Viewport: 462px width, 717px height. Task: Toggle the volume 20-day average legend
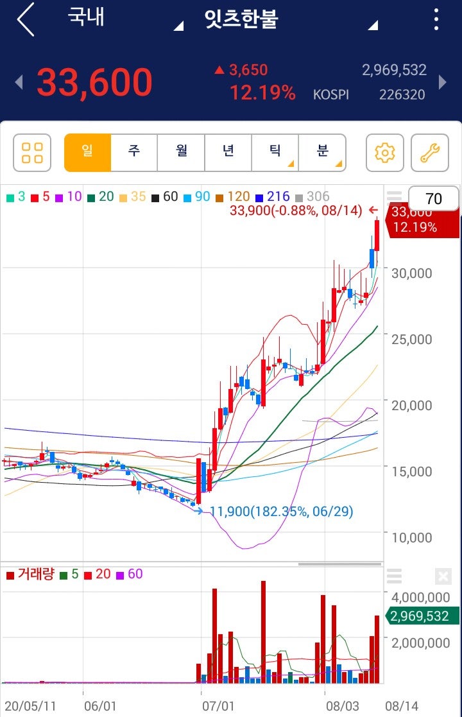tap(98, 574)
